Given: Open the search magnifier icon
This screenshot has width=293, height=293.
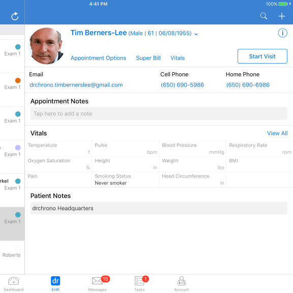Looking at the screenshot, I should [263, 16].
